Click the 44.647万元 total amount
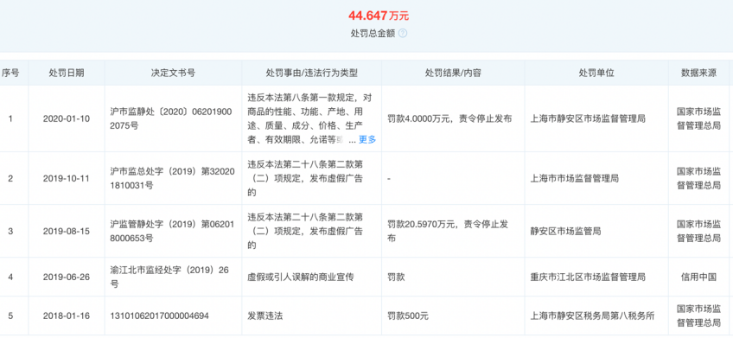The height and width of the screenshot is (338, 733). click(x=379, y=16)
